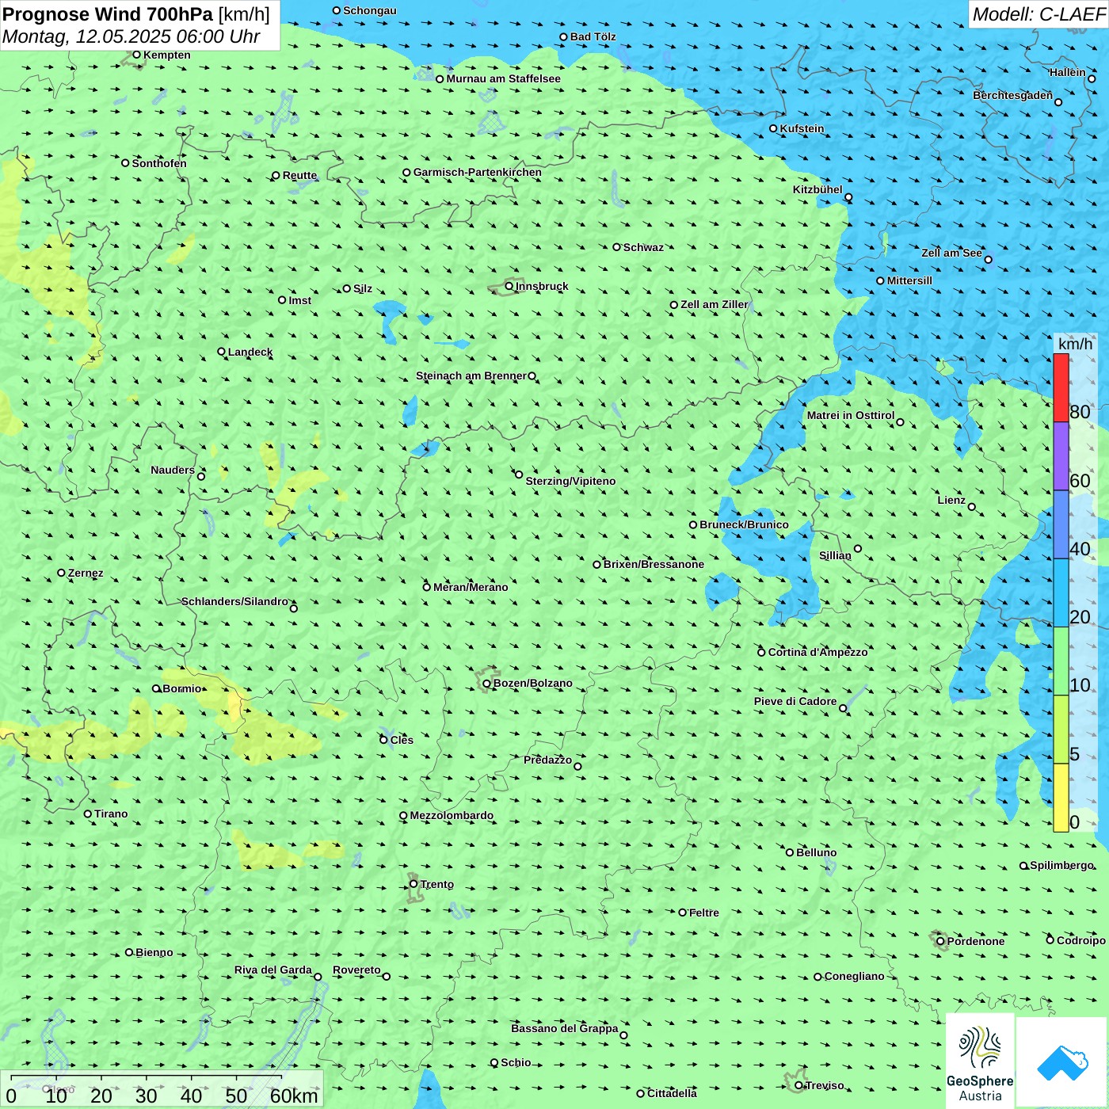Click the Pordenone city marker
1109x1109 pixels.
click(940, 941)
